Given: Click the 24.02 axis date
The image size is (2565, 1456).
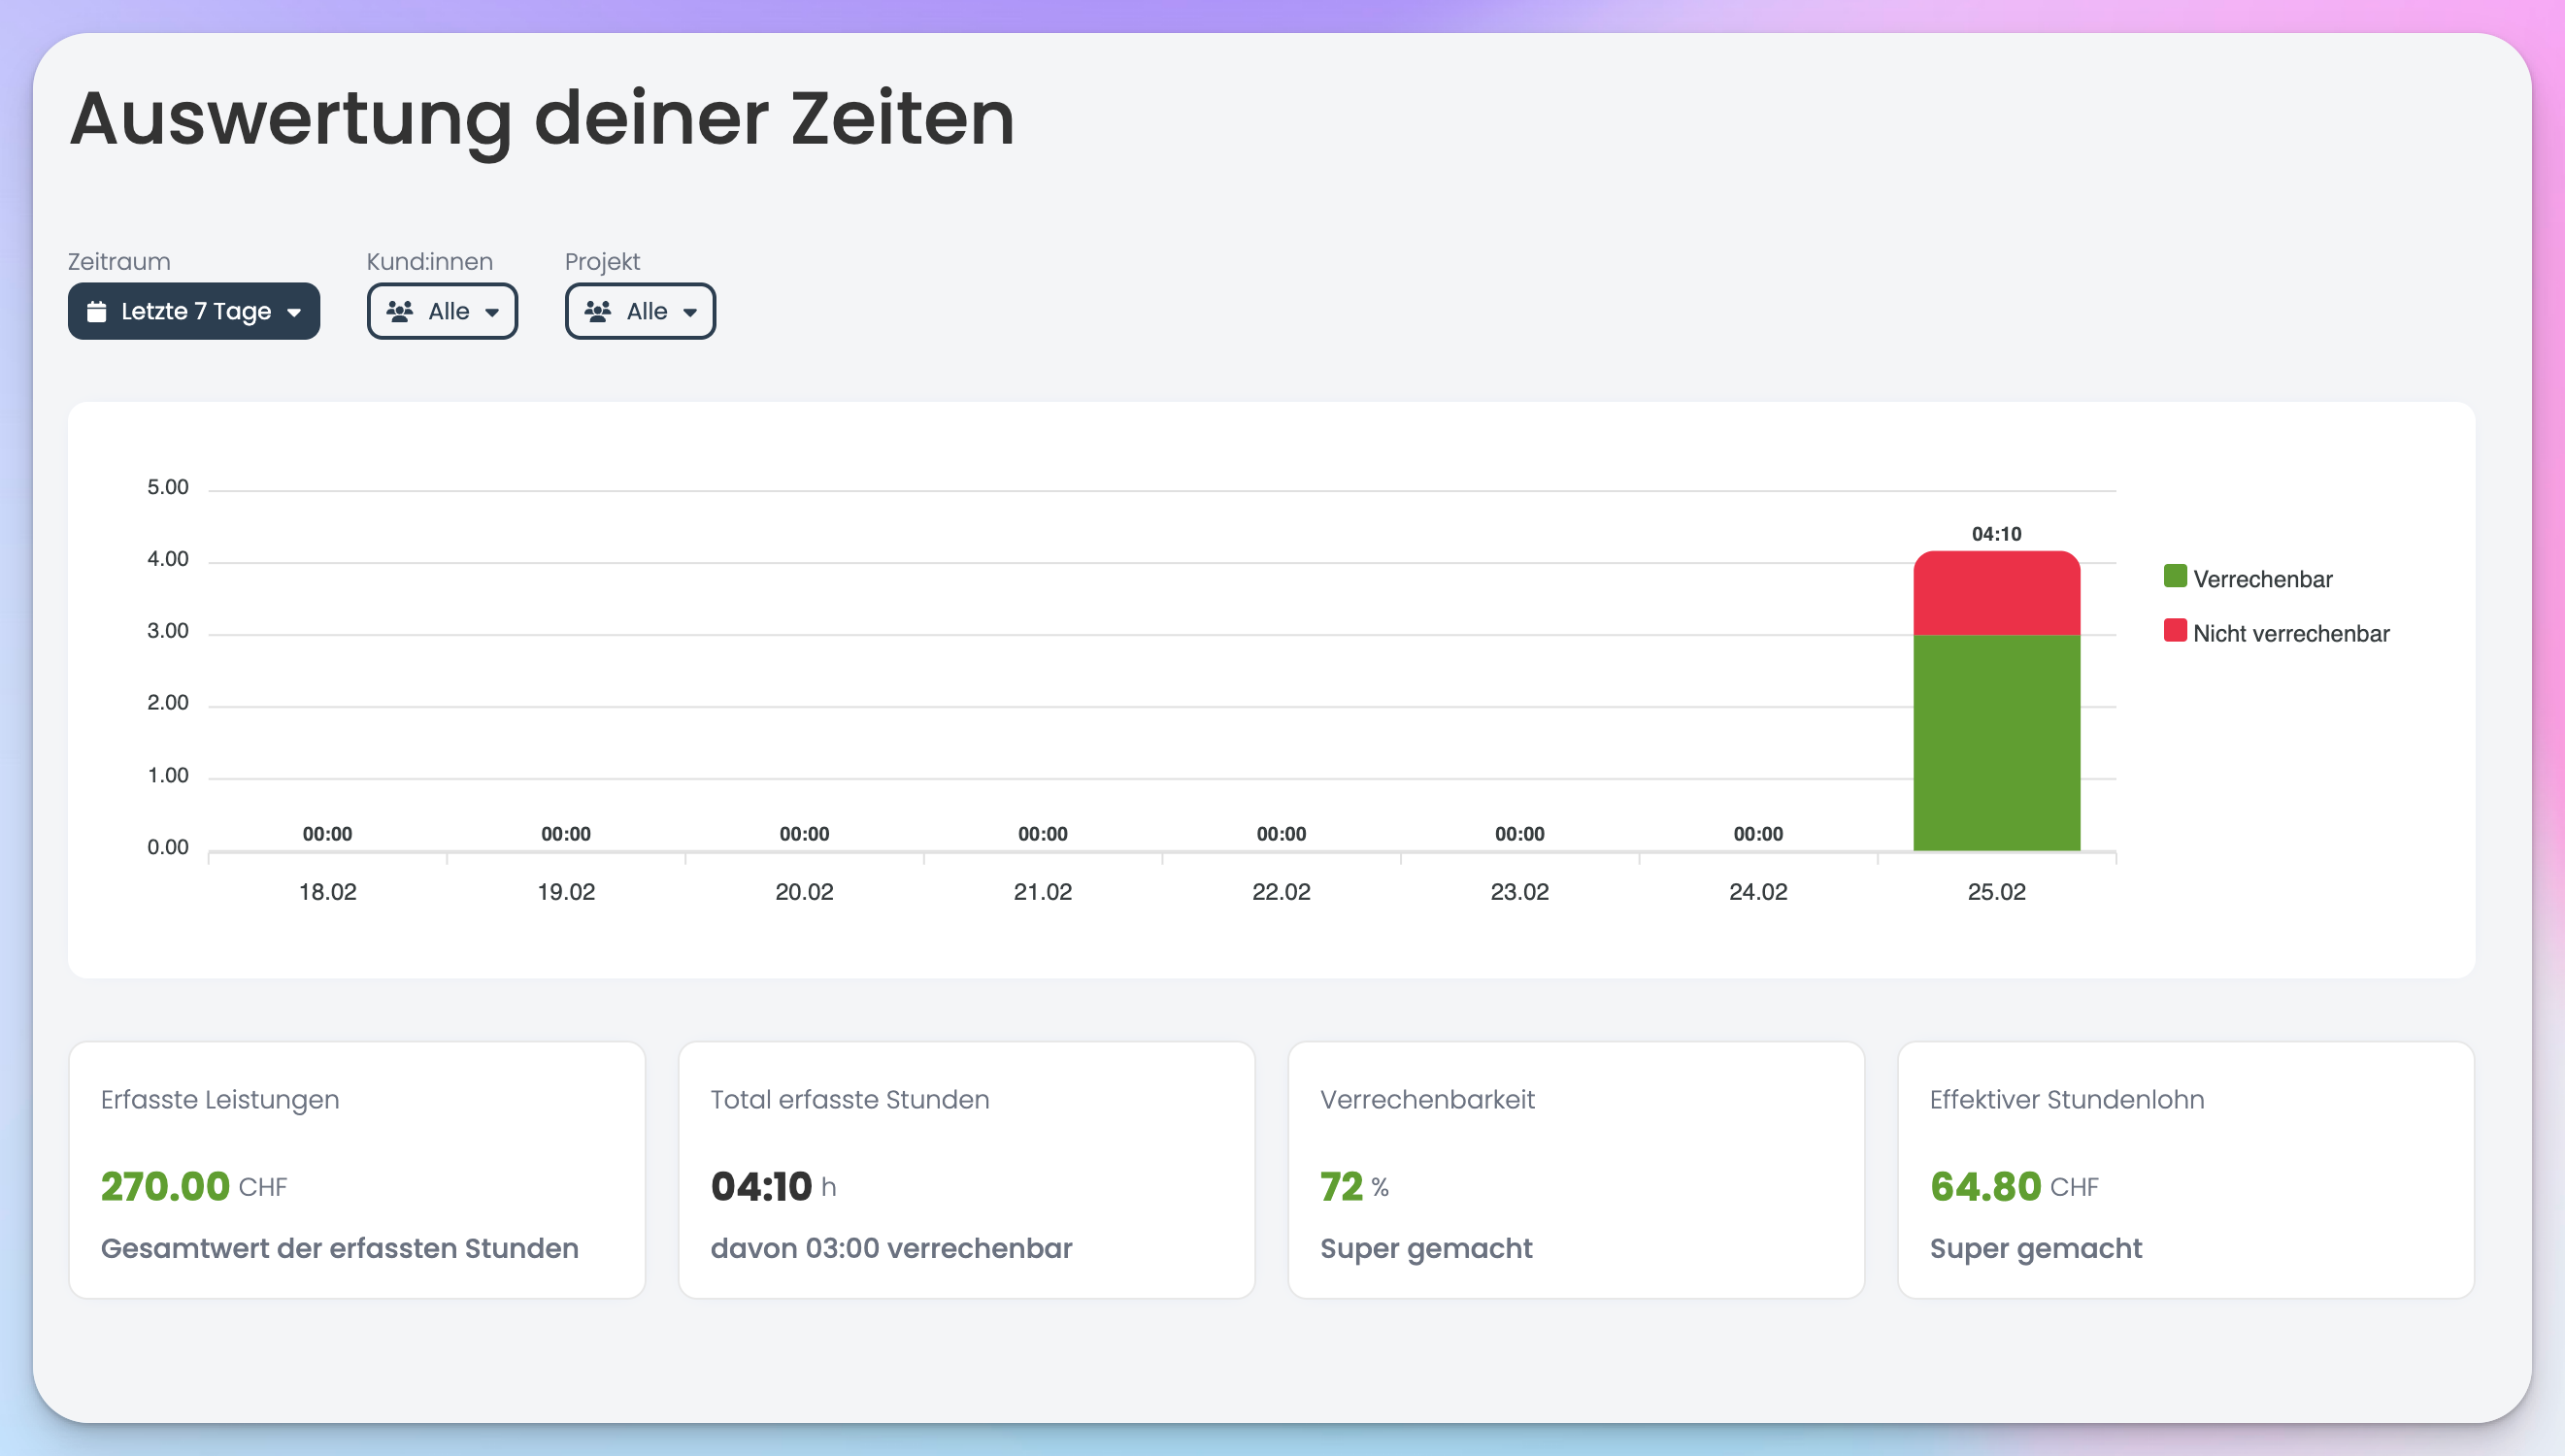Looking at the screenshot, I should [1759, 892].
